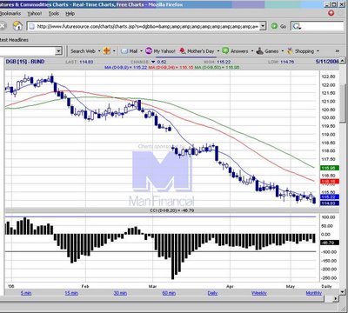Expand the URL address bar dropdown
This screenshot has width=348, height=313.
pyautogui.click(x=263, y=26)
